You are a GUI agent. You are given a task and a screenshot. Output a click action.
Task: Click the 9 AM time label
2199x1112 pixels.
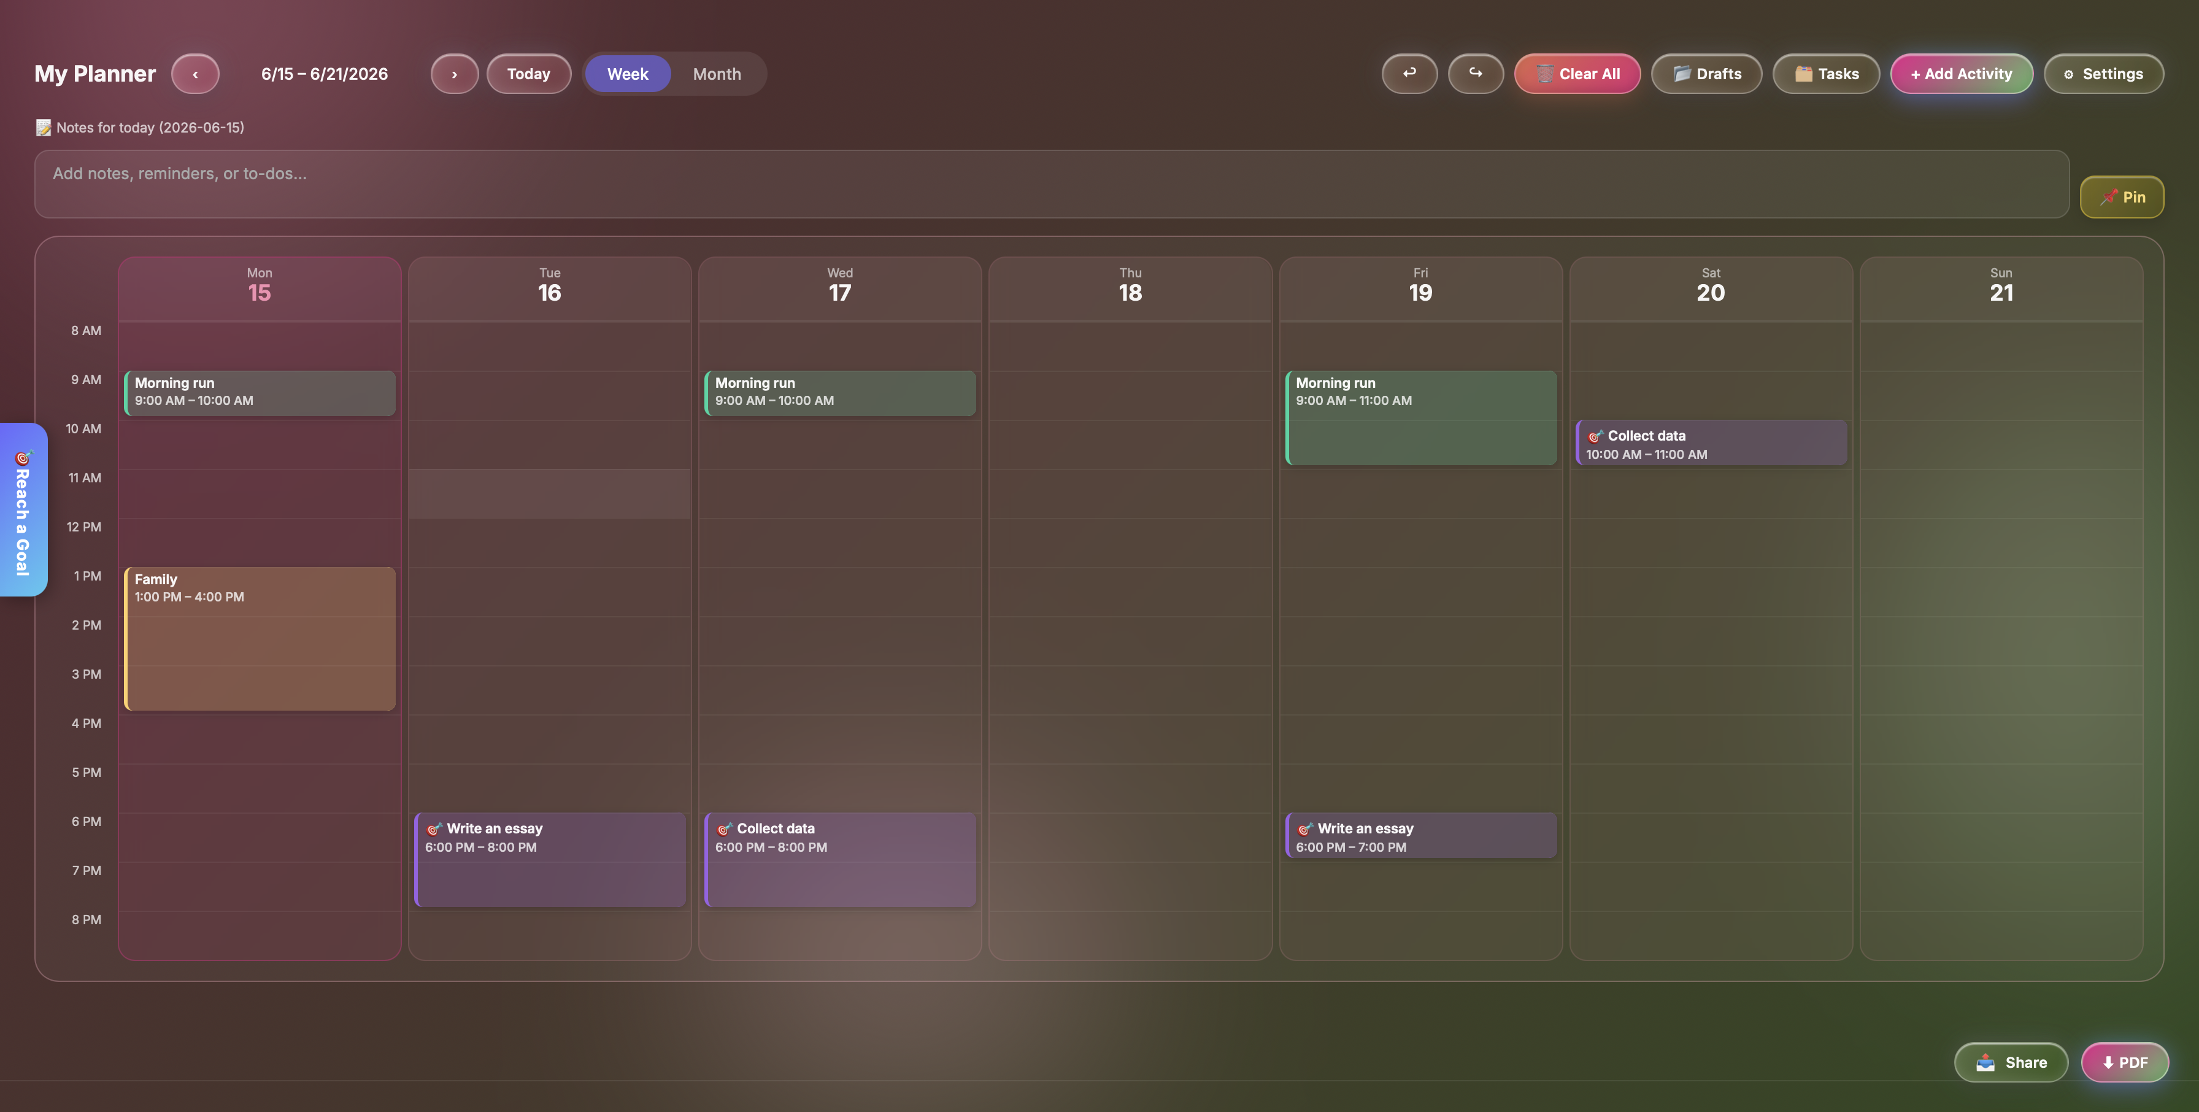[x=87, y=379]
